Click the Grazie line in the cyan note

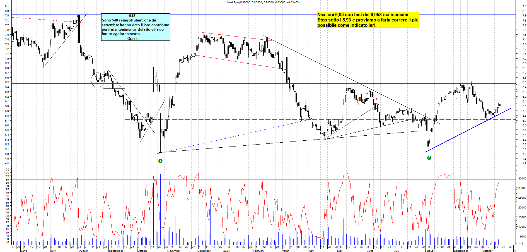coord(133,39)
